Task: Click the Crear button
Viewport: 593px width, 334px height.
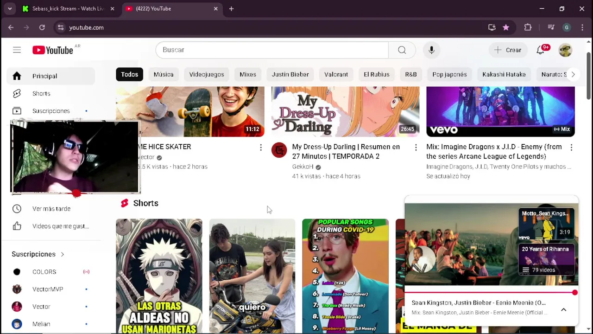Action: [508, 50]
